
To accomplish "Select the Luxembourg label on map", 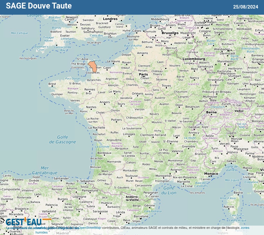I will pos(194,59).
